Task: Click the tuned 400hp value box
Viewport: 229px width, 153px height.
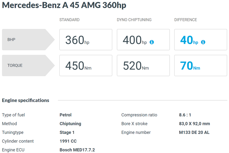Action: (x=143, y=39)
